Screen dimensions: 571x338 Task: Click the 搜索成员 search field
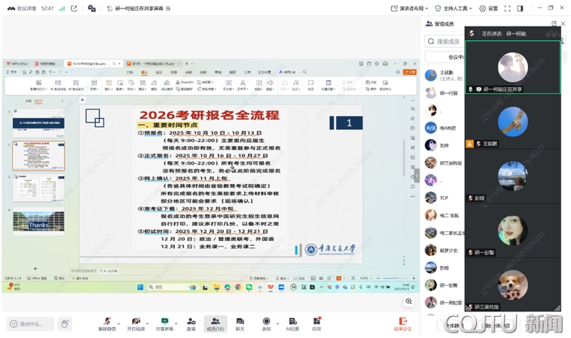(x=446, y=42)
